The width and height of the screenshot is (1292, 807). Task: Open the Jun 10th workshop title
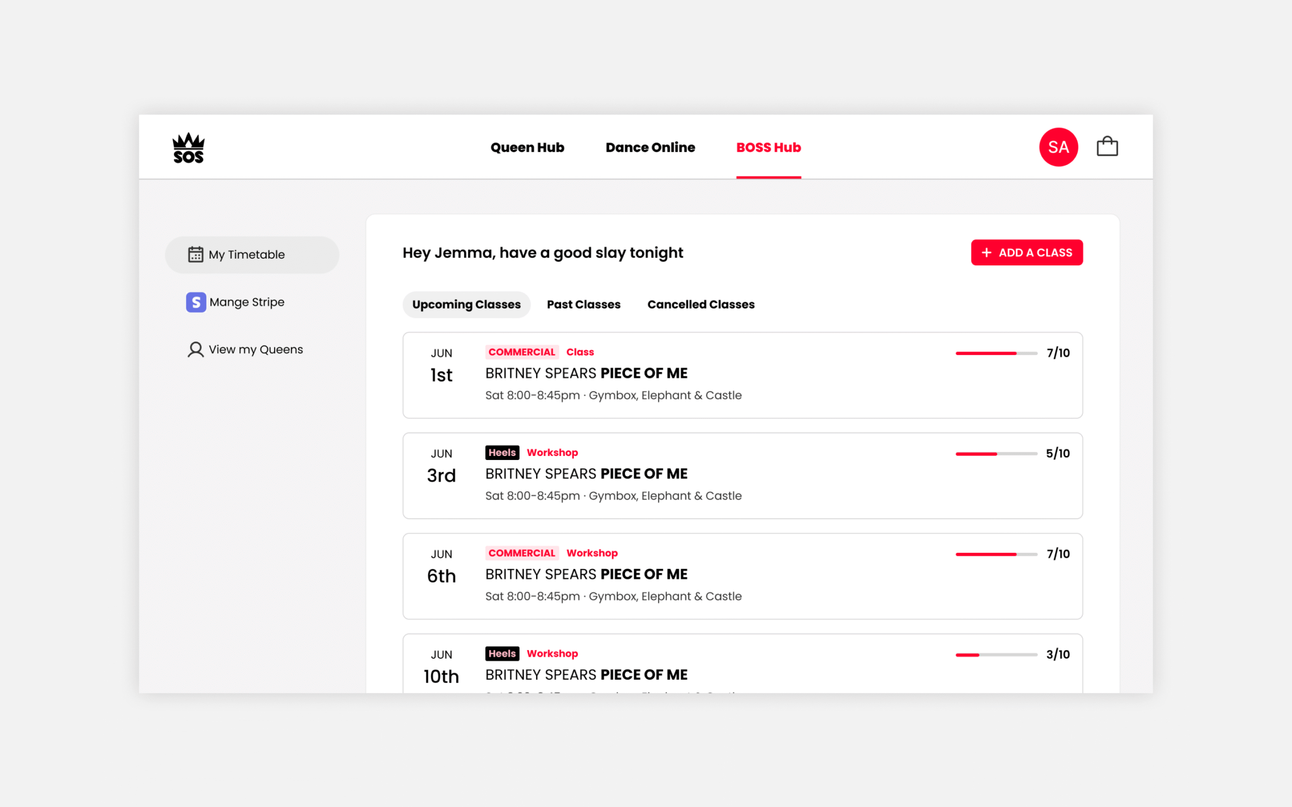(x=586, y=675)
